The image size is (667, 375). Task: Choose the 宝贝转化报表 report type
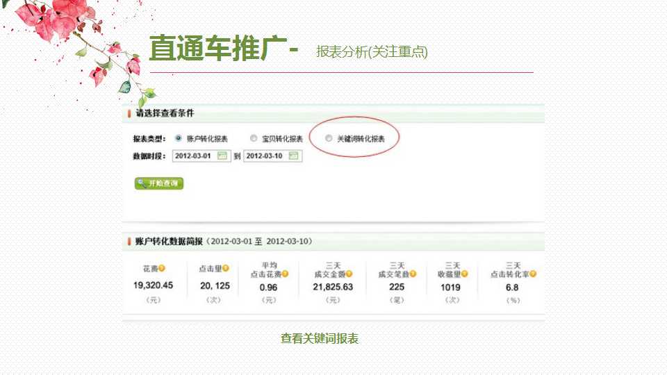254,138
